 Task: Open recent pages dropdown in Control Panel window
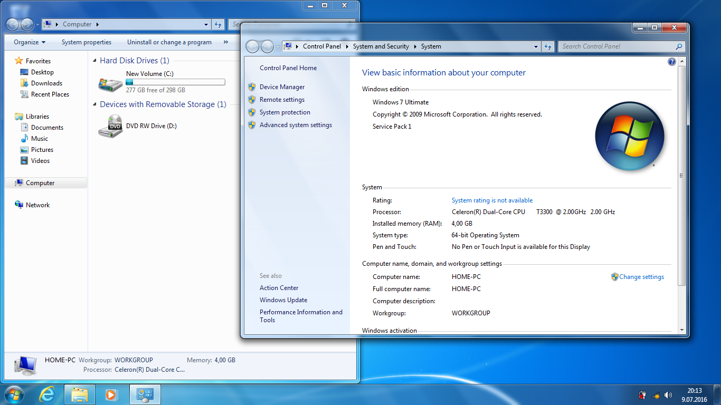(x=278, y=46)
